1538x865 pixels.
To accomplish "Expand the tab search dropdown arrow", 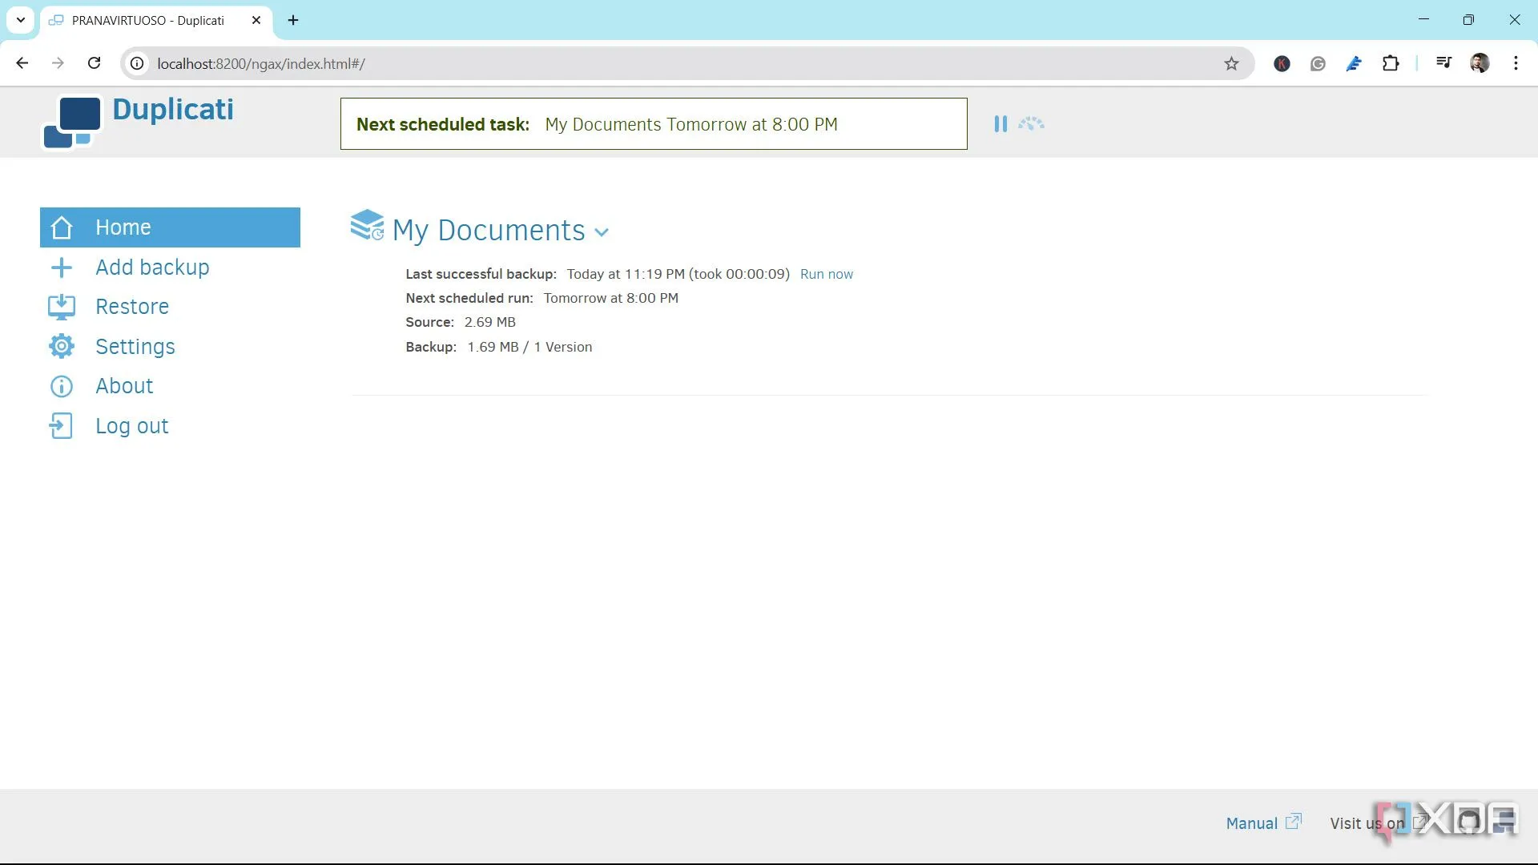I will tap(21, 20).
